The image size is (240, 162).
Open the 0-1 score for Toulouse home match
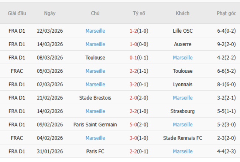point(133,58)
